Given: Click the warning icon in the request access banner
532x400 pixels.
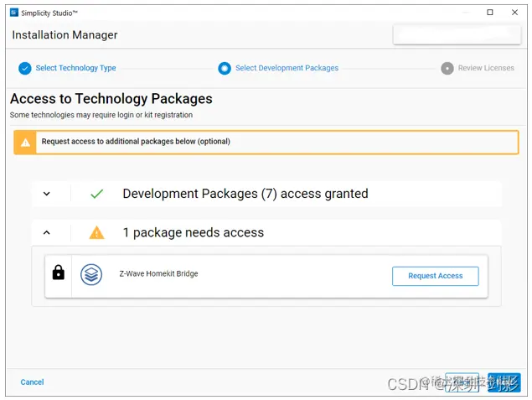Looking at the screenshot, I should [26, 142].
